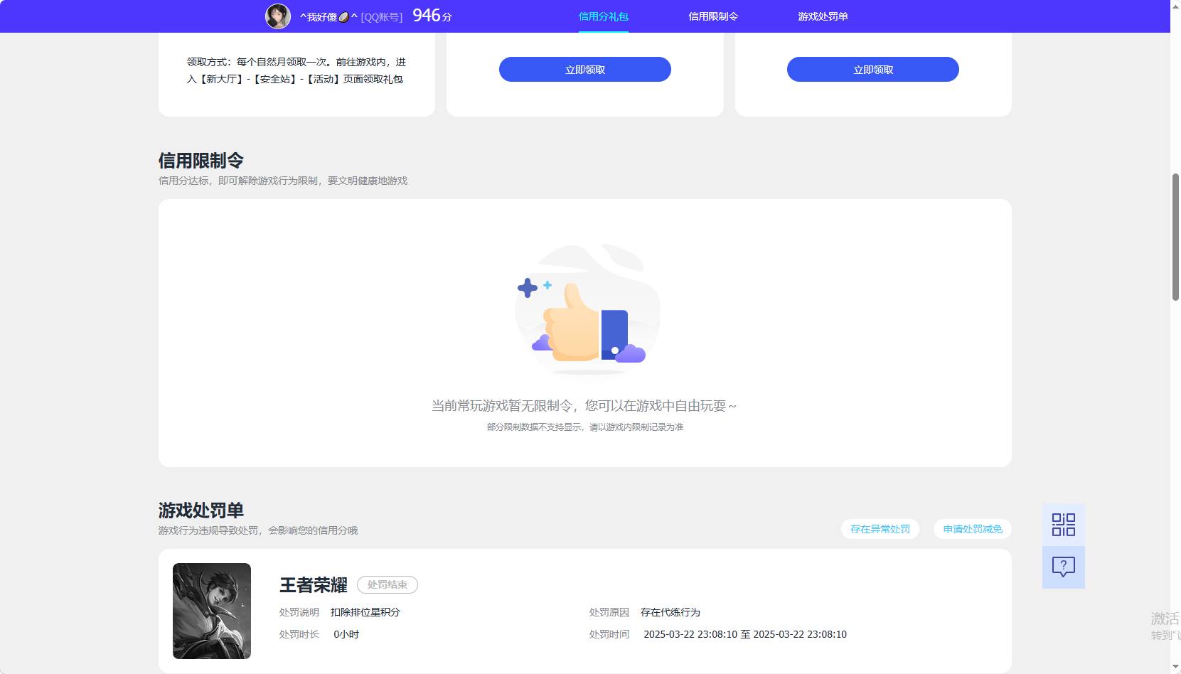Click the 王者荣耀 game cover thumbnail
The height and width of the screenshot is (674, 1181).
[212, 611]
